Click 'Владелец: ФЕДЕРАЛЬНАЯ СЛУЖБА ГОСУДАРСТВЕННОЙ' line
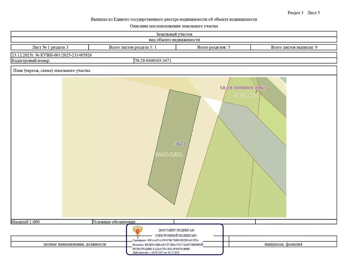348x269 pixels. 168,245
